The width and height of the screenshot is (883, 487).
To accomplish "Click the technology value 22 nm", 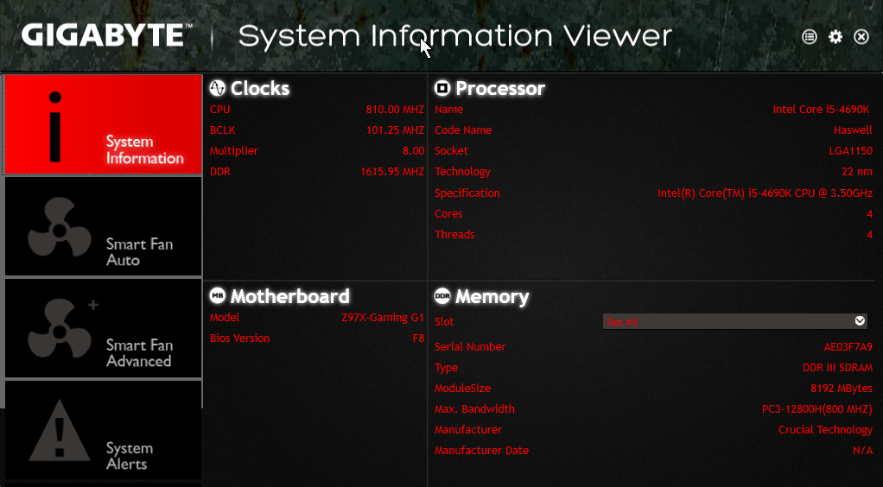I will pos(857,172).
